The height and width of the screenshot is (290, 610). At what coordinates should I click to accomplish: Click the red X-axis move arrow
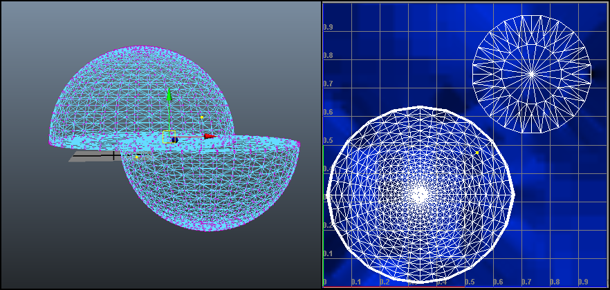tap(209, 137)
